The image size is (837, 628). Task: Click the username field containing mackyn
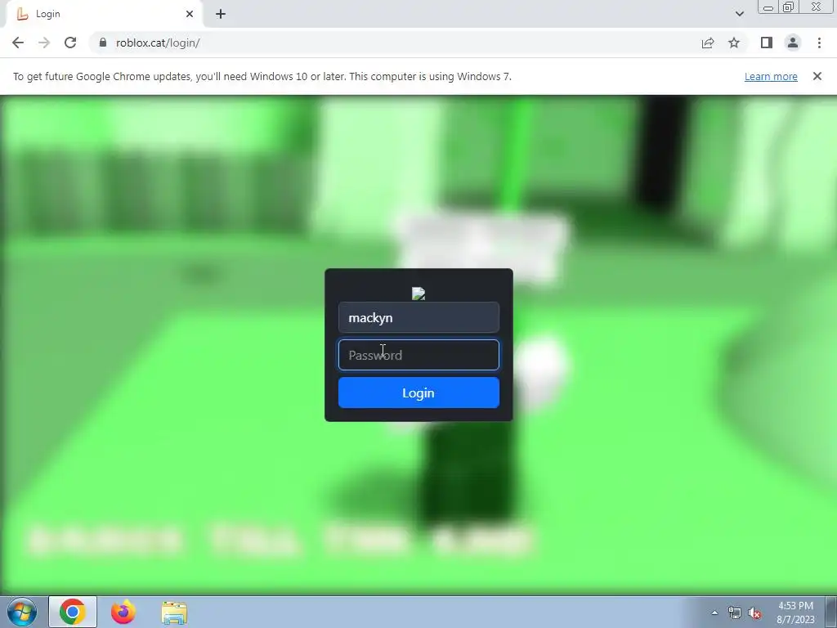click(418, 318)
